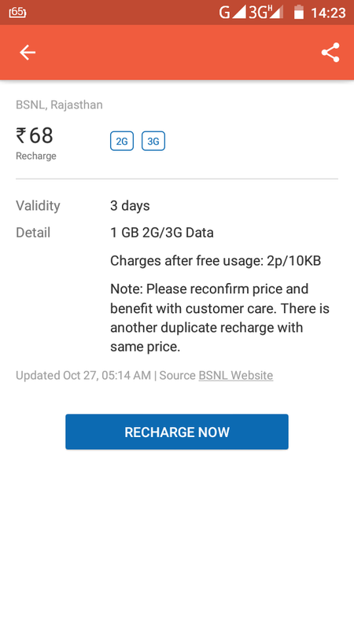Select the 2G network badge

pos(122,141)
